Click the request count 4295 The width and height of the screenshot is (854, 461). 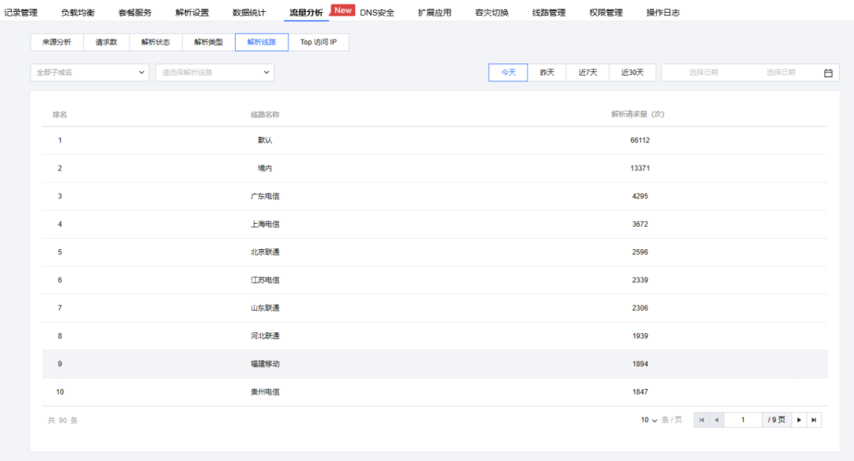640,196
